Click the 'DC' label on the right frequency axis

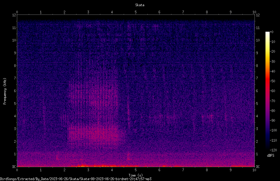(258, 167)
